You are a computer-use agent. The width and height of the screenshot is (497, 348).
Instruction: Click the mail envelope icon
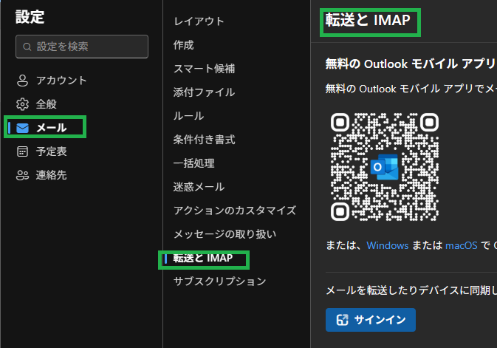coord(22,128)
